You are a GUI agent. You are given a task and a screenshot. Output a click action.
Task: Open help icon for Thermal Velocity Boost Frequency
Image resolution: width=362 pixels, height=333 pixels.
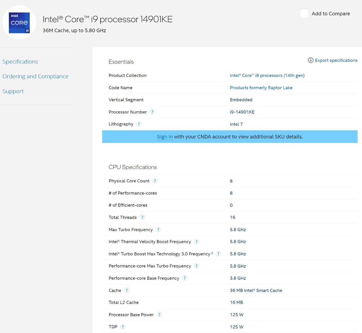point(196,242)
